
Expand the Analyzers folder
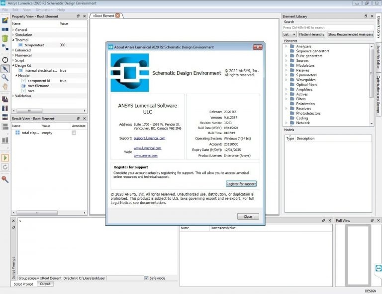[x=286, y=46]
